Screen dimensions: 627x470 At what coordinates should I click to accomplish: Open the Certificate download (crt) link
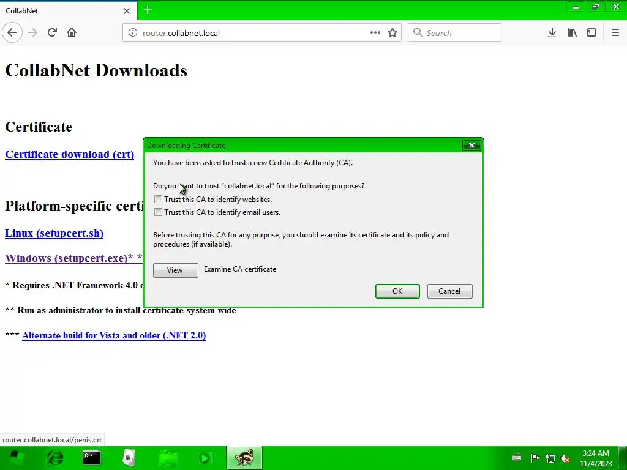point(70,154)
